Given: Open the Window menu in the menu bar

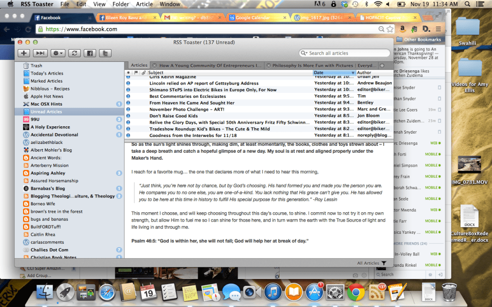Looking at the screenshot, I should [170, 4].
